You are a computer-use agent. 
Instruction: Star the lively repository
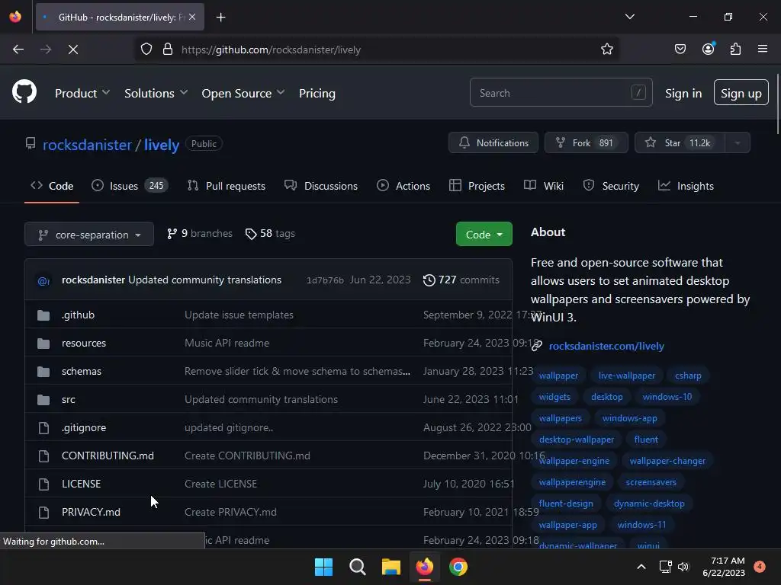680,142
